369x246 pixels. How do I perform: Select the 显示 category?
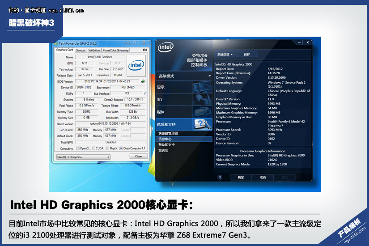[x=184, y=87]
